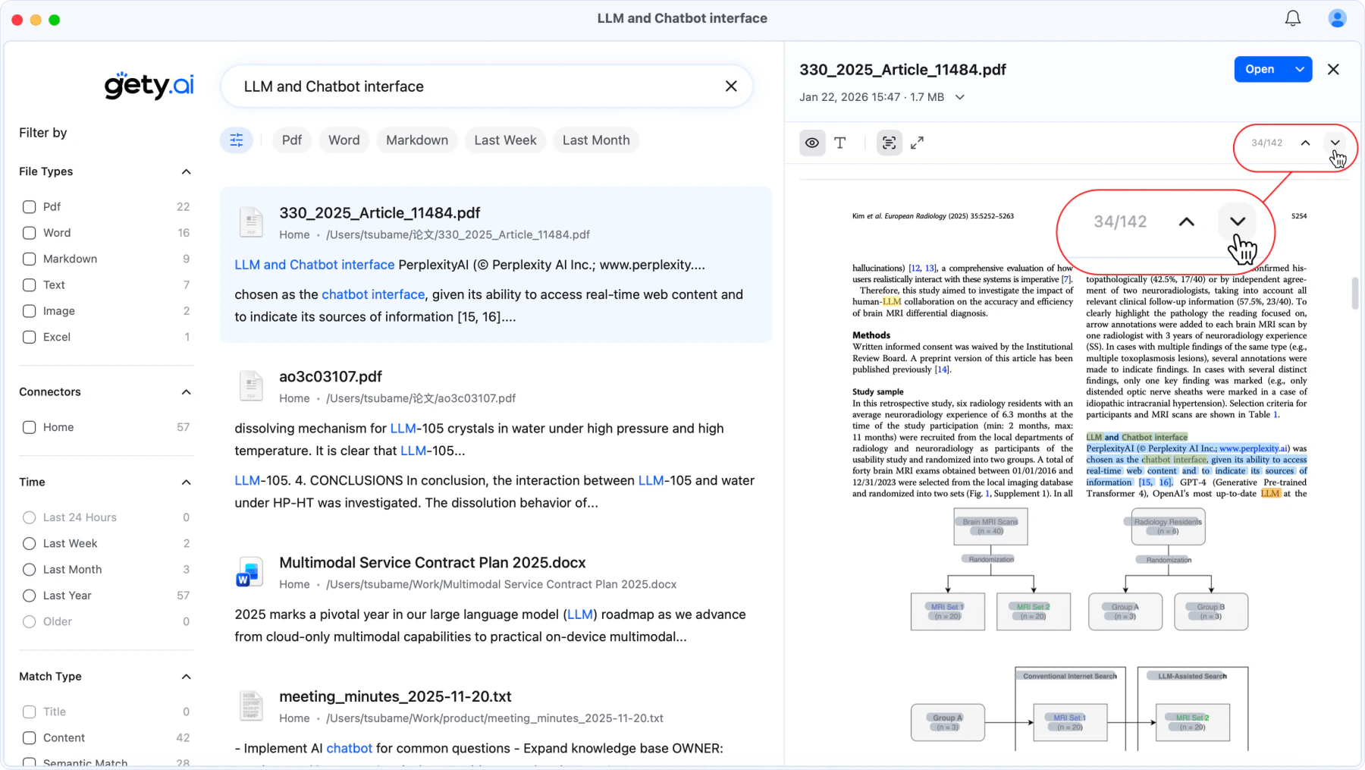Collapse the Time filter section

pos(186,482)
